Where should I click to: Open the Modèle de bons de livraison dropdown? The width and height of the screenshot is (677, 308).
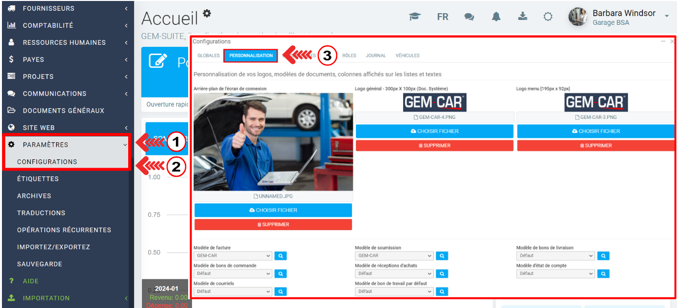(x=555, y=256)
